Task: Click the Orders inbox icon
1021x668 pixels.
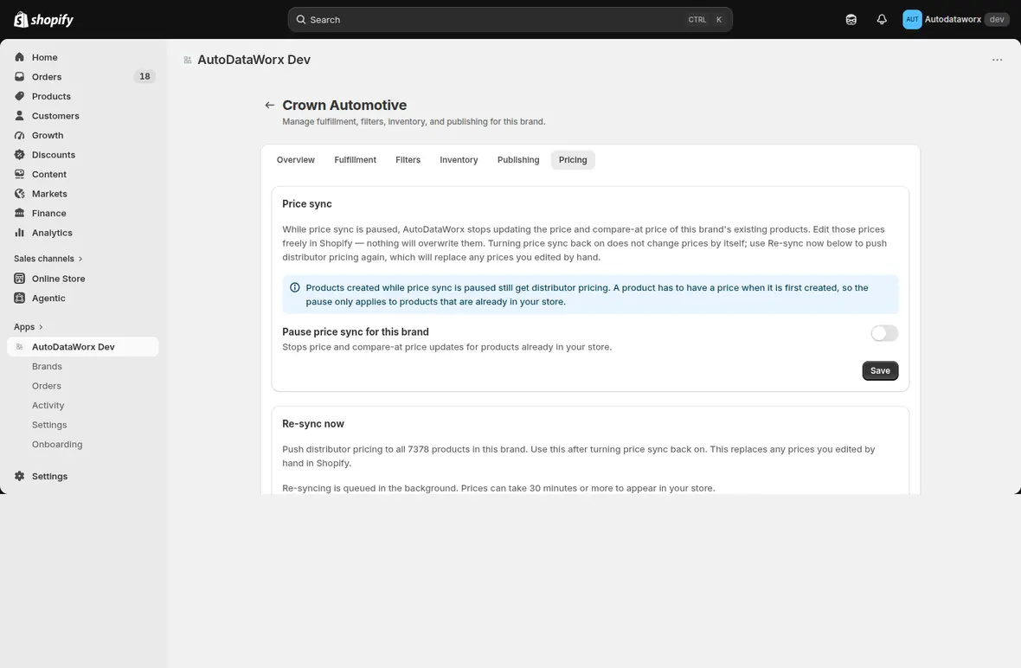Action: (x=20, y=77)
